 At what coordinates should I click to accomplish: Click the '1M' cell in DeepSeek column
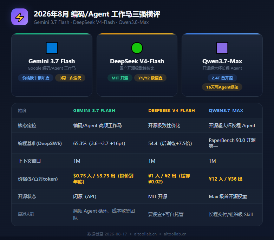(152, 161)
